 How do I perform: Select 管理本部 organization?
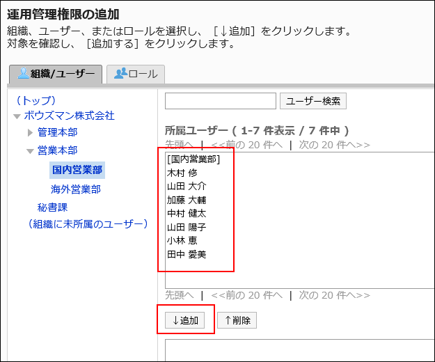[58, 132]
